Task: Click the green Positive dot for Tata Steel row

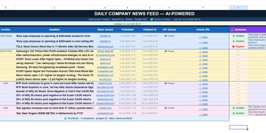Action: pyautogui.click(x=234, y=113)
